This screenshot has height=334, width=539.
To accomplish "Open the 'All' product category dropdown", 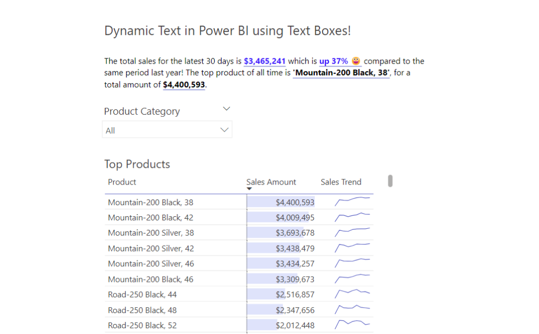I will (167, 130).
